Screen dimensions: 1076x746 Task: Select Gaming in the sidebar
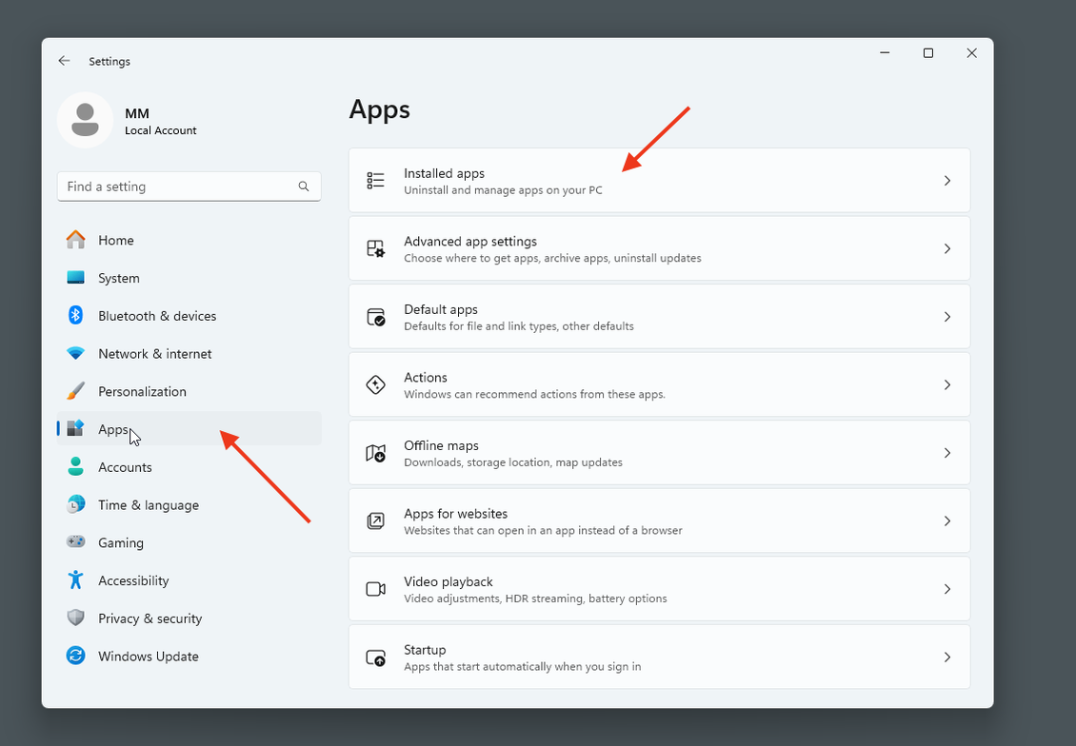click(x=189, y=542)
